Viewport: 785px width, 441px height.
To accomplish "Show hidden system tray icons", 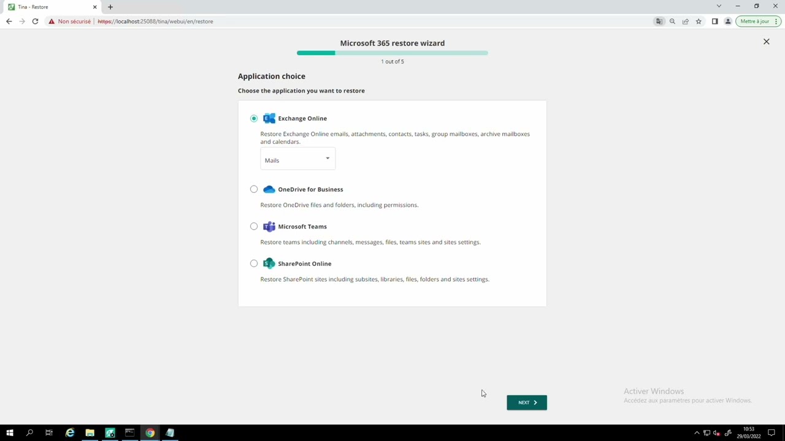I will coord(697,433).
